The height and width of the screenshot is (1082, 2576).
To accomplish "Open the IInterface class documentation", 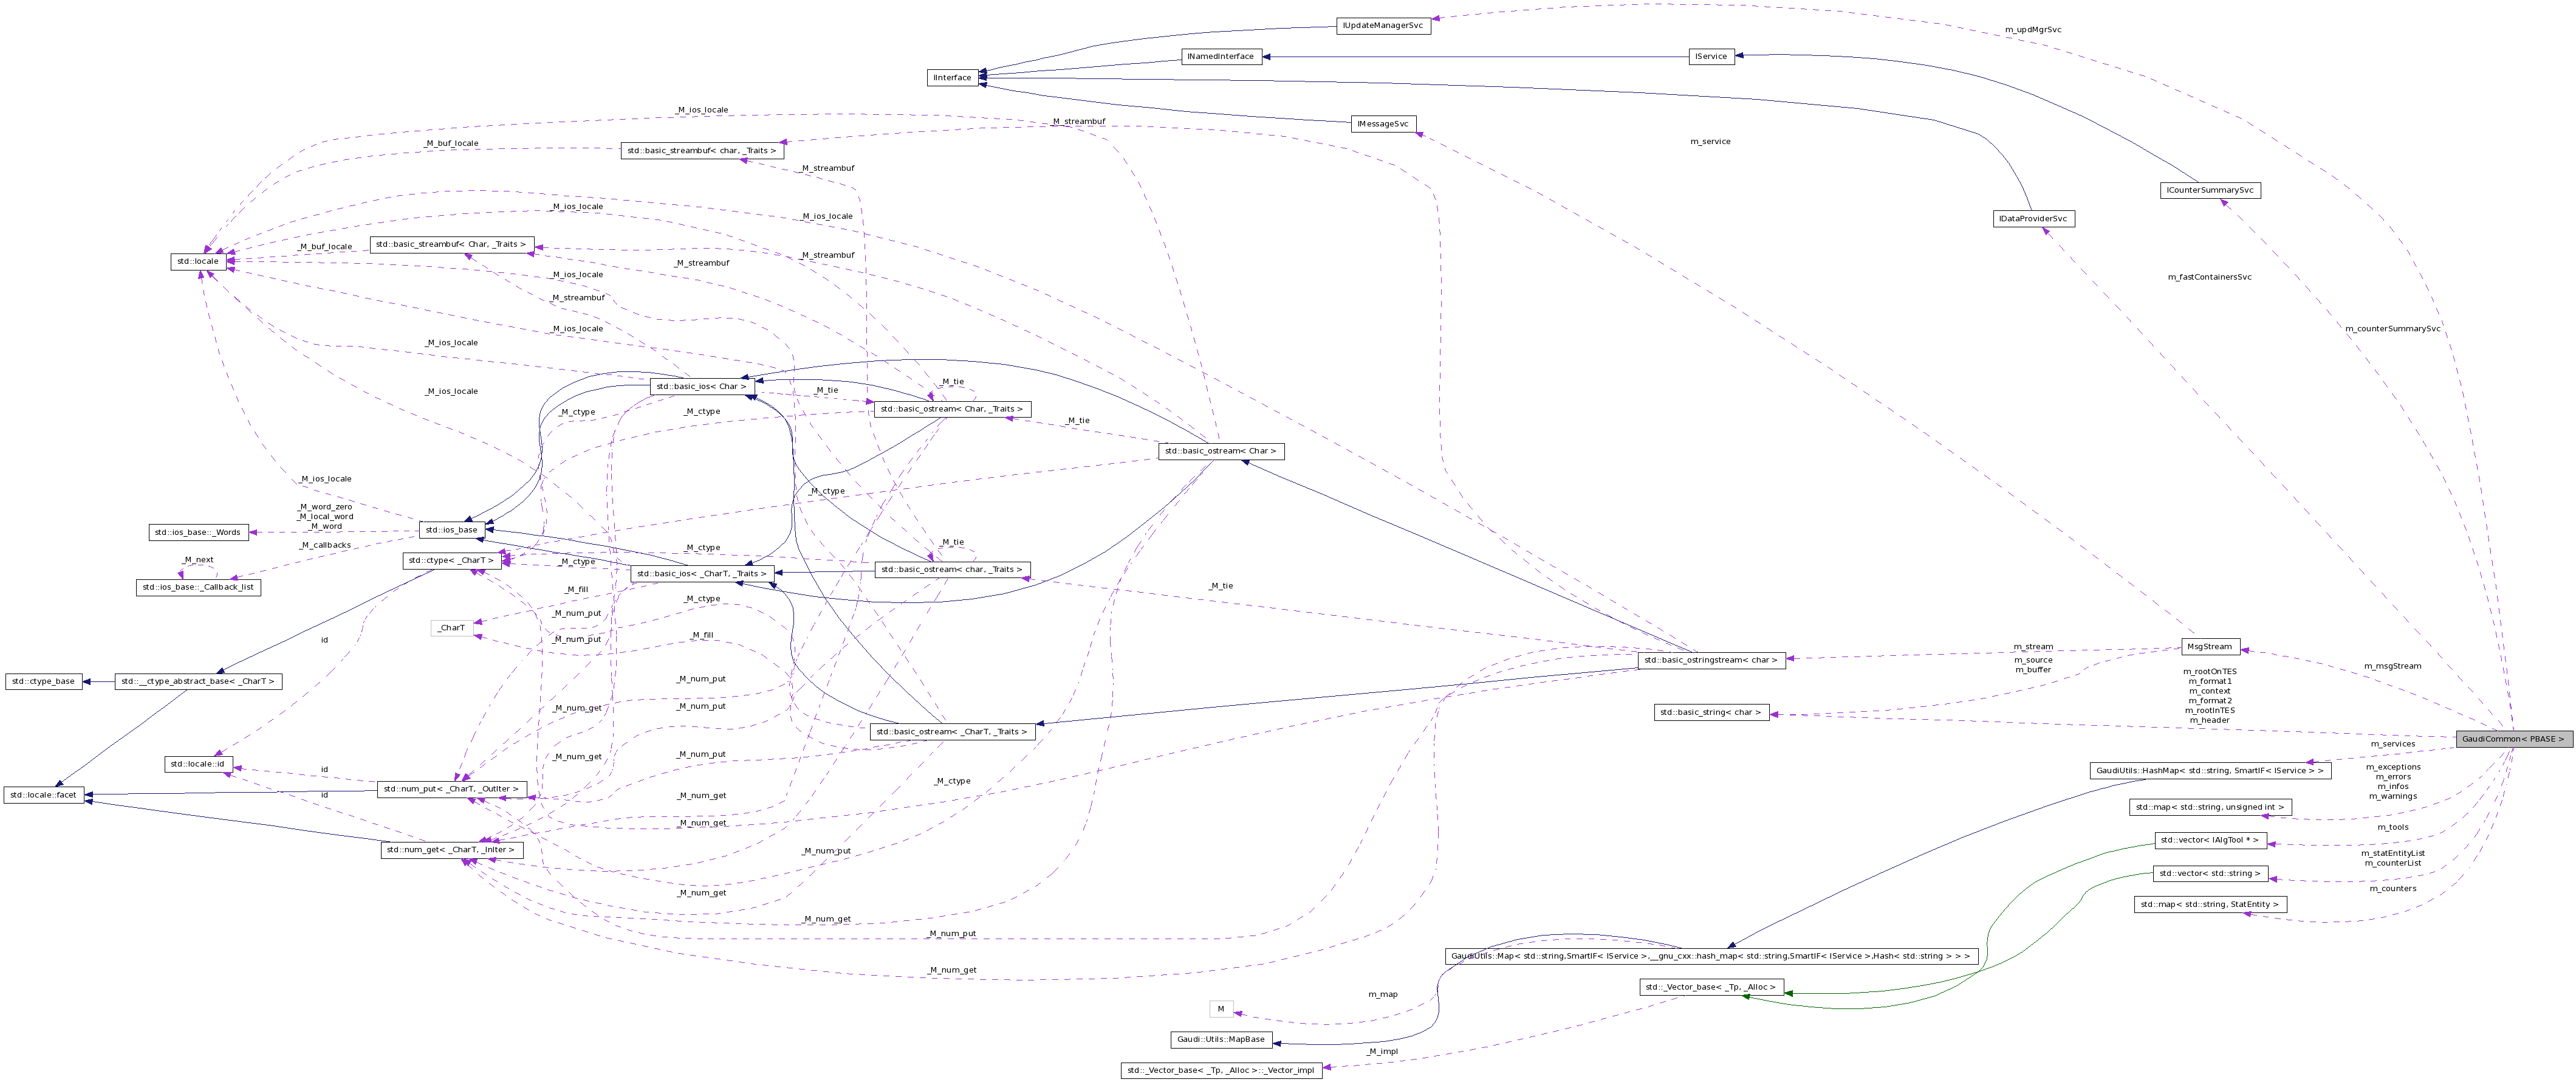I will (x=952, y=77).
